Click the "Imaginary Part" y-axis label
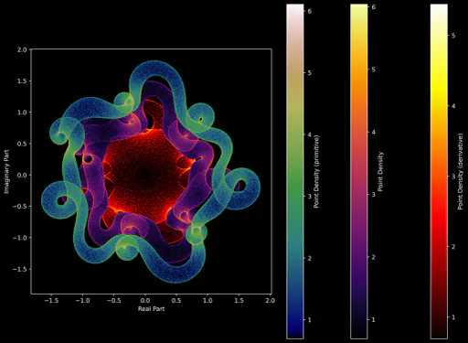 pyautogui.click(x=6, y=171)
